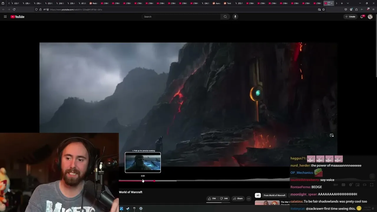Select the All filter chip
Screen dimensions: 377x212
258,195
